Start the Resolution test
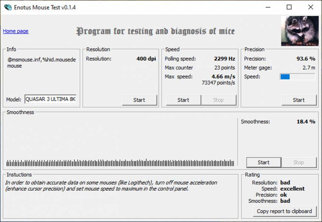The width and height of the screenshot is (322, 222). tap(140, 100)
